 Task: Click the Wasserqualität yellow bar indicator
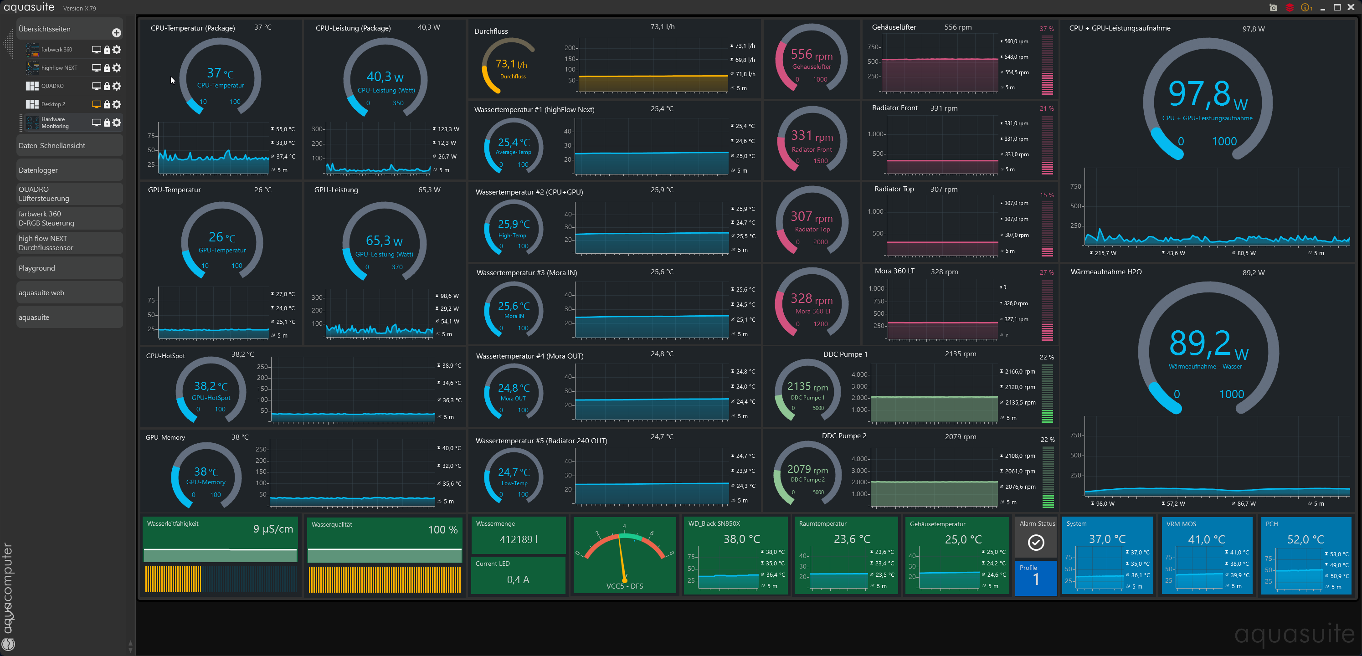[x=385, y=579]
